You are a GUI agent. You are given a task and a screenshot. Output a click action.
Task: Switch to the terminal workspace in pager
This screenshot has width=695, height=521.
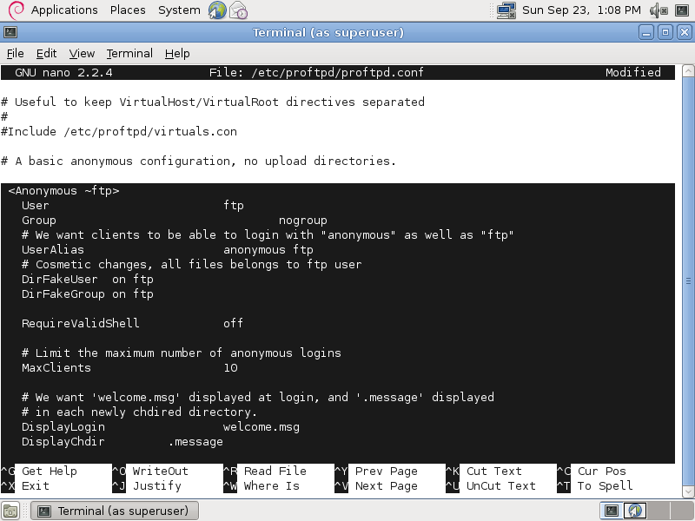pos(612,511)
